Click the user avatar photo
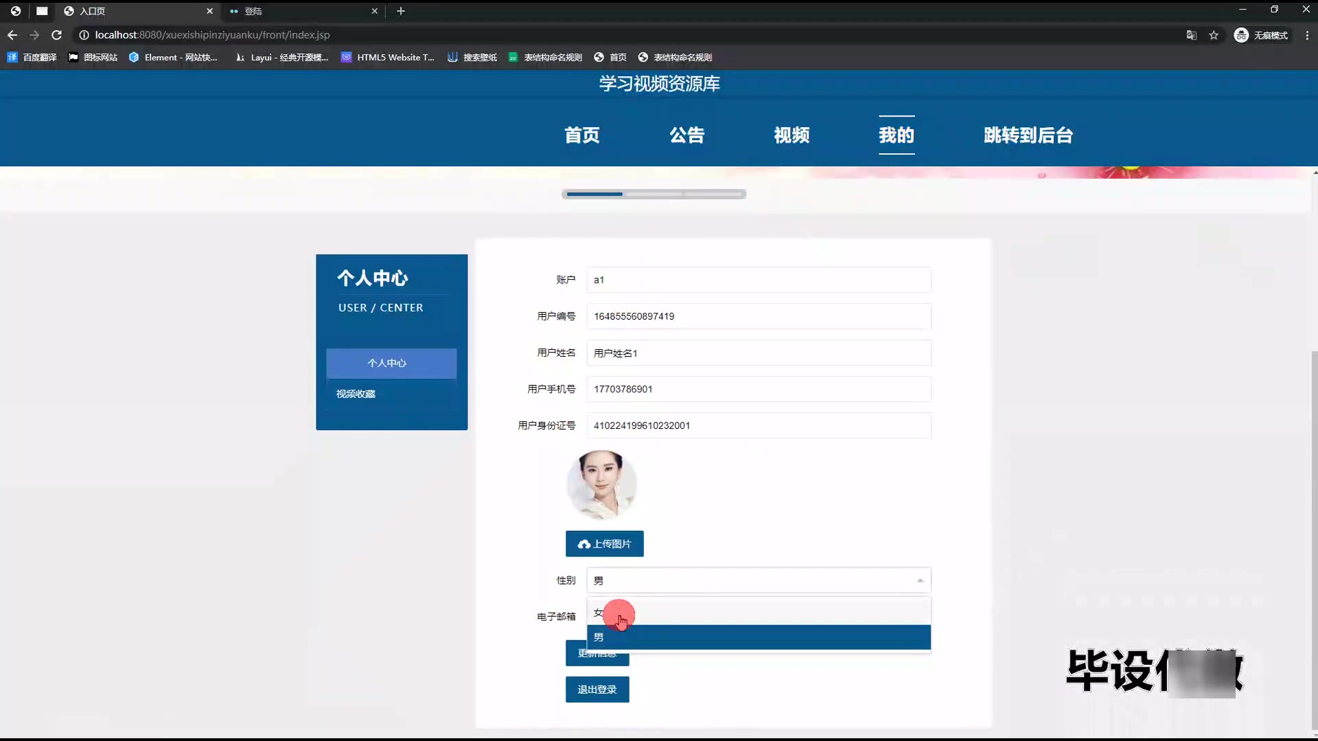This screenshot has height=741, width=1318. point(601,484)
